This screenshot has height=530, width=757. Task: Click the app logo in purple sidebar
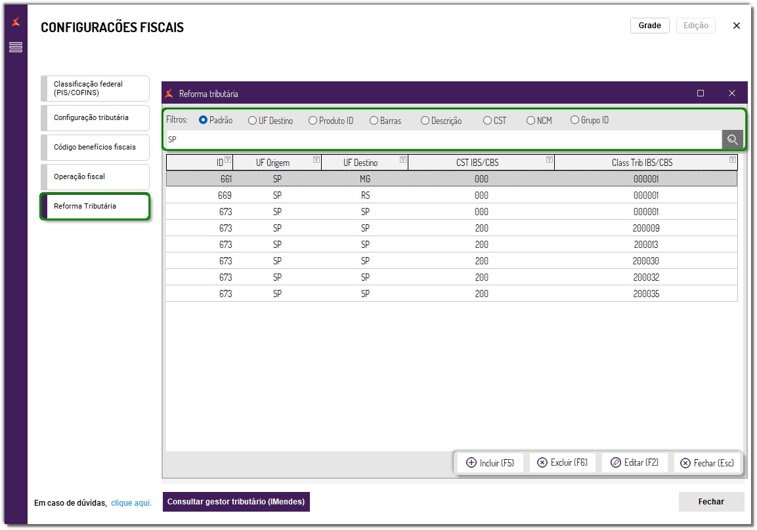coord(16,22)
